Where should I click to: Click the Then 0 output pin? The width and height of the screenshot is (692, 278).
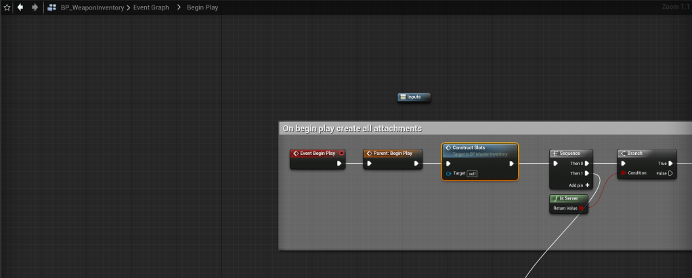pos(587,164)
